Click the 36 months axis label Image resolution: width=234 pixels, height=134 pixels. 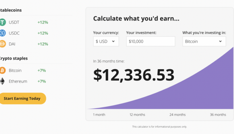(x=218, y=115)
